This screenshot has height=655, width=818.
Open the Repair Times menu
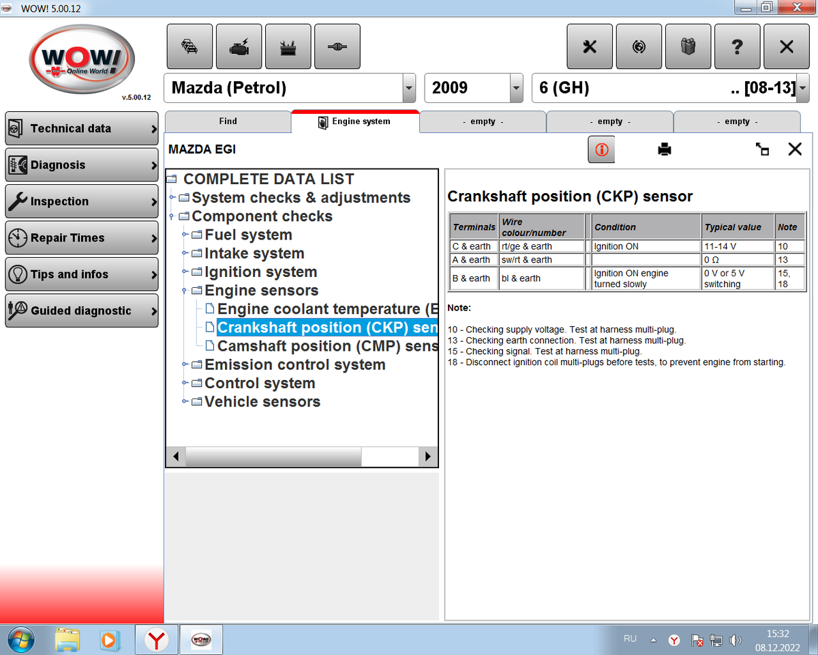click(82, 238)
